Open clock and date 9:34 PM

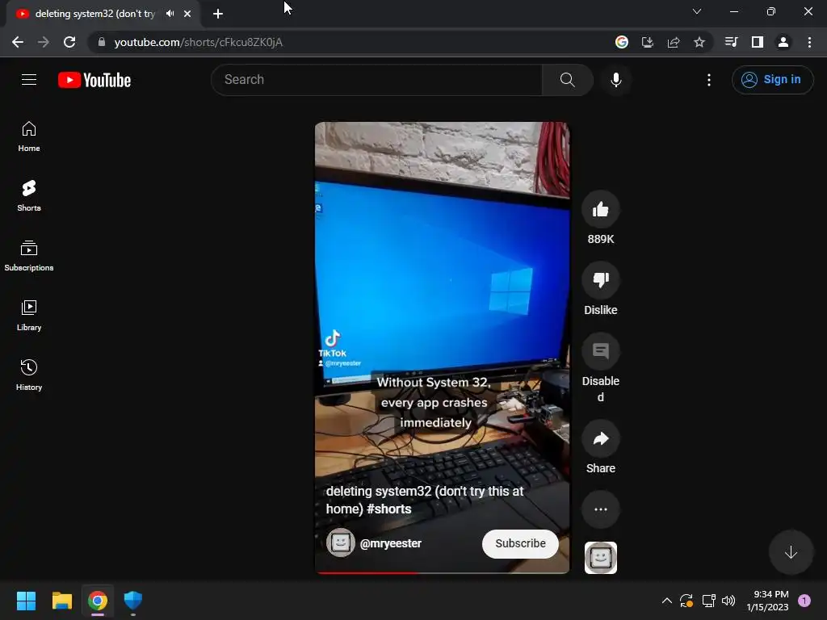pos(767,601)
